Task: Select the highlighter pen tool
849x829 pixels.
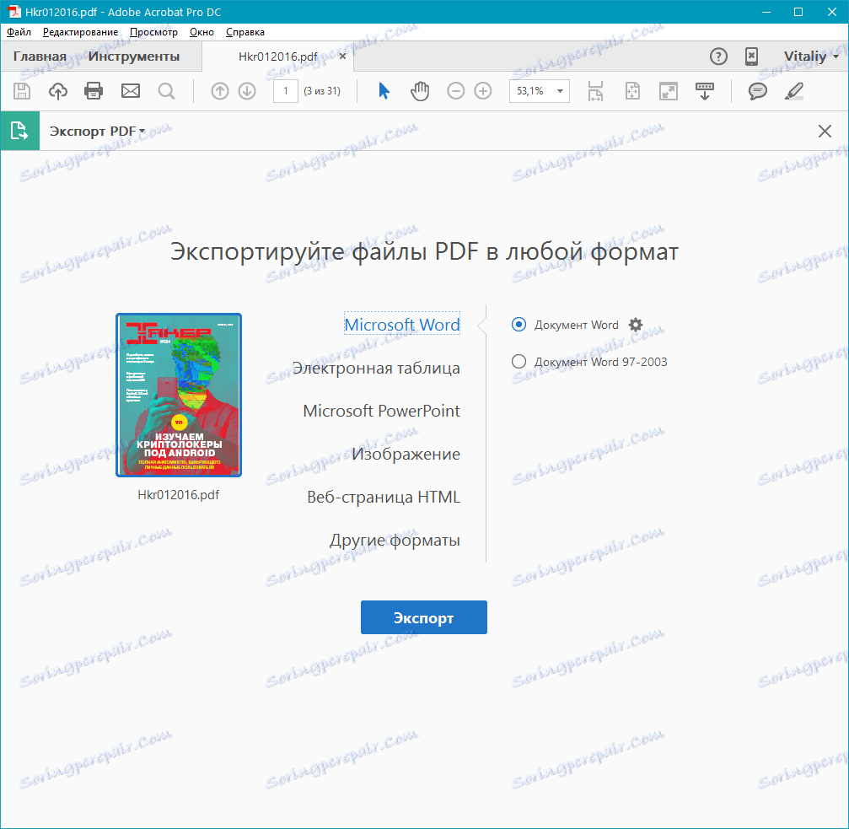Action: 793,91
